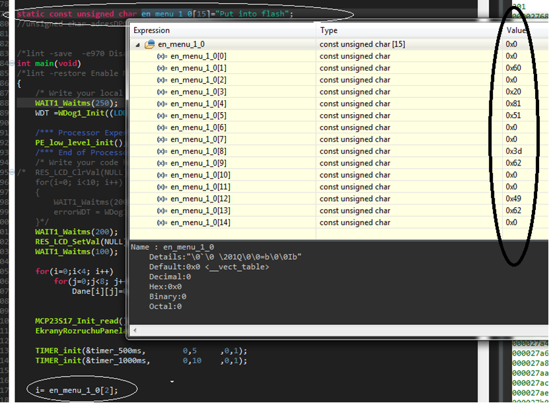The image size is (549, 403).
Task: Click value 0x49 of en_menu_1_0[12]
Action: coord(513,199)
